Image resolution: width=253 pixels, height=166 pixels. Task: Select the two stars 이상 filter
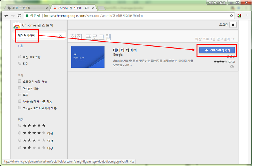click(19, 147)
